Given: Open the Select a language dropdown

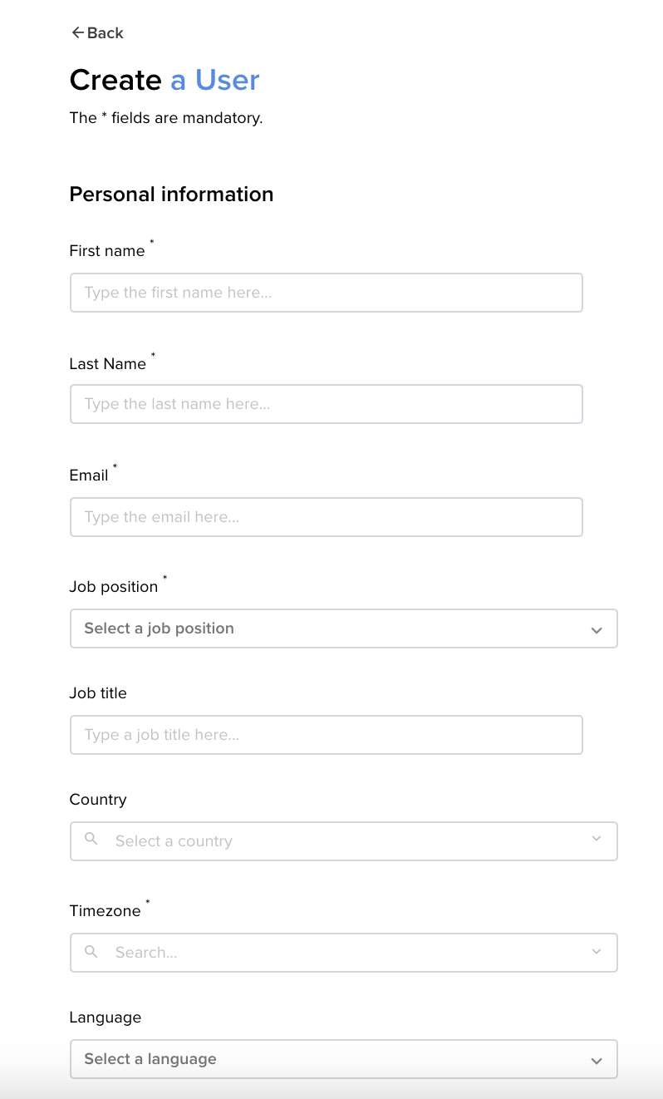Looking at the screenshot, I should [343, 1059].
